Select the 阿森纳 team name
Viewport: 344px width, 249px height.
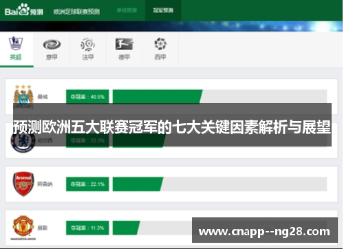[45, 184]
